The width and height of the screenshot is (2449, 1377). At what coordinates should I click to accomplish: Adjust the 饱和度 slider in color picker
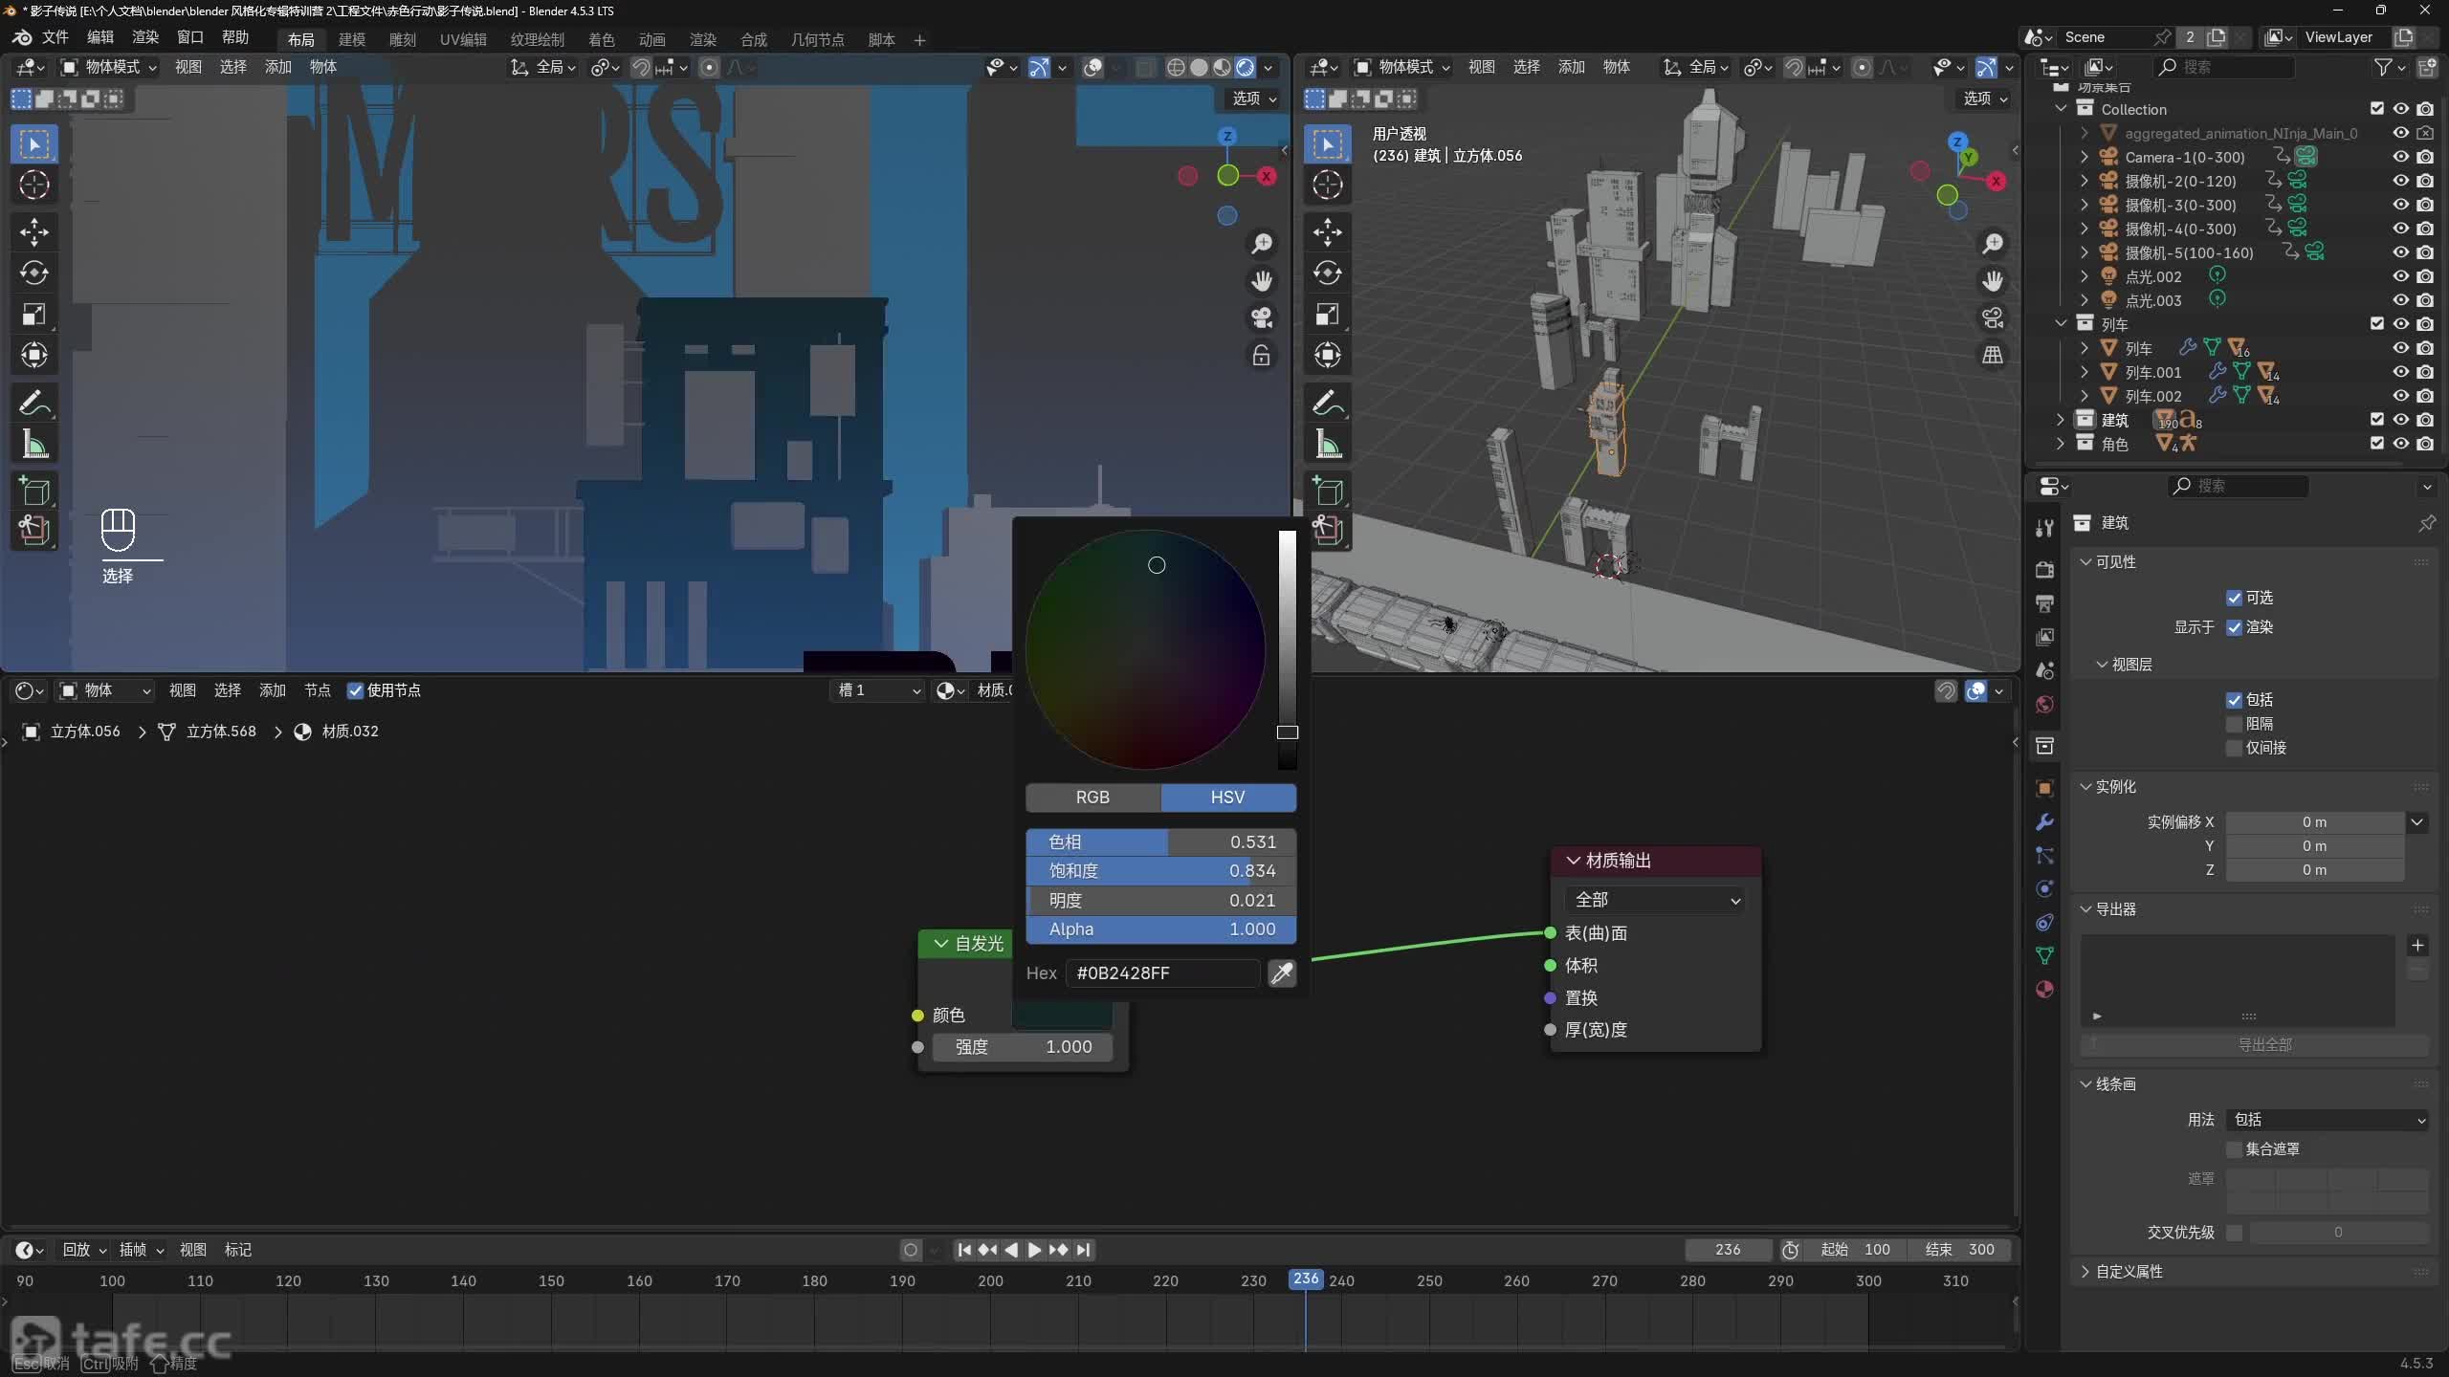(1160, 871)
